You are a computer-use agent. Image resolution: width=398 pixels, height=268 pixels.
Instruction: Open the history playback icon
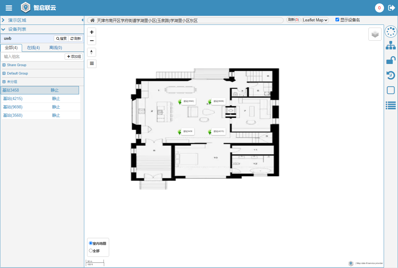click(391, 75)
